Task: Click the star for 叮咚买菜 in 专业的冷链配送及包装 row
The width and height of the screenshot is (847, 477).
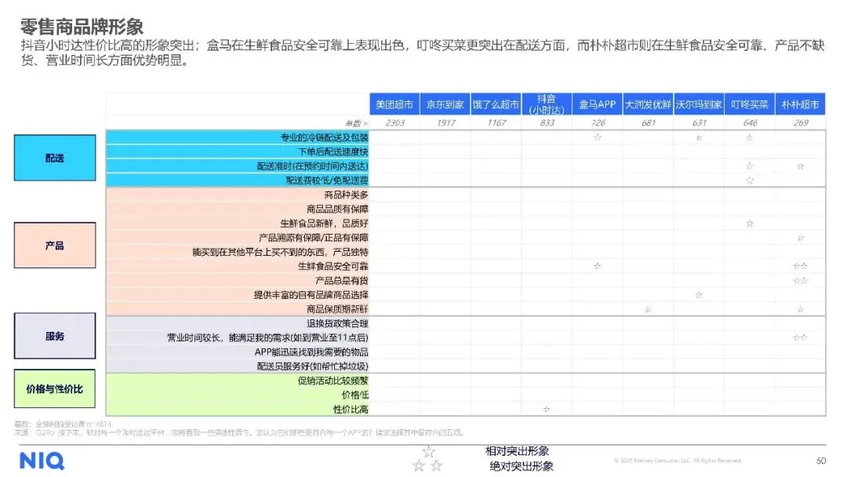Action: pos(749,137)
